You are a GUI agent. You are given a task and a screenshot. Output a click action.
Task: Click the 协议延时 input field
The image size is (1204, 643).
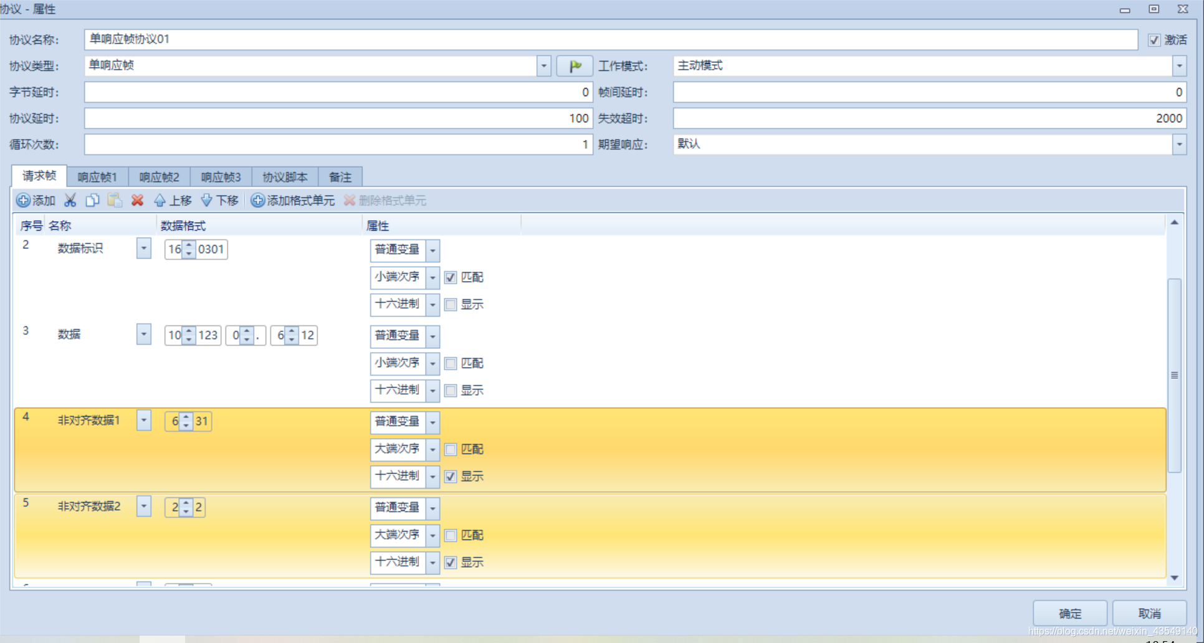[338, 118]
